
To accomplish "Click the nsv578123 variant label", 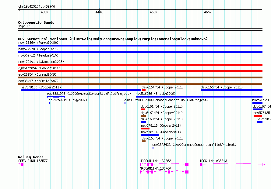I will coord(260,100).
